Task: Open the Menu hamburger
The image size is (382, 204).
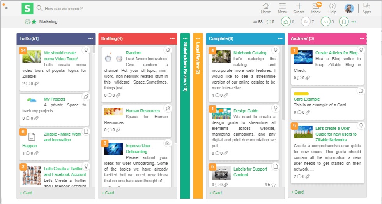Action: 282,8
